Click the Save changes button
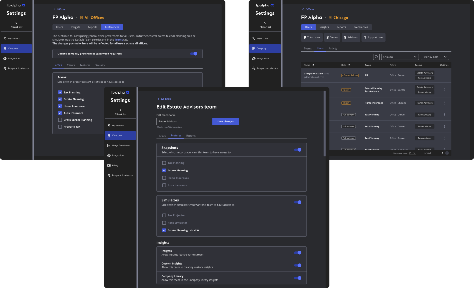Viewport: 474px width, 288px height. (x=225, y=121)
